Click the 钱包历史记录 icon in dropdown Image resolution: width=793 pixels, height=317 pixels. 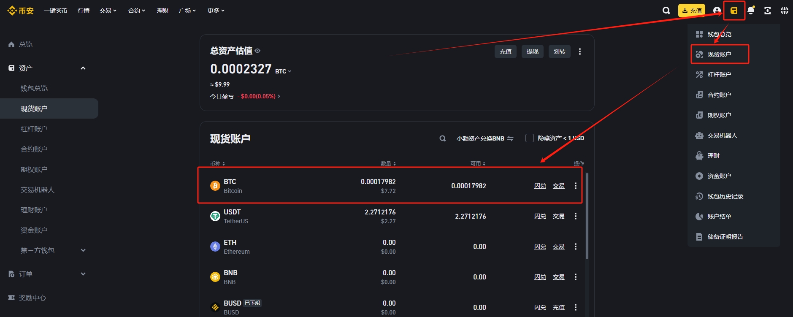pyautogui.click(x=699, y=196)
